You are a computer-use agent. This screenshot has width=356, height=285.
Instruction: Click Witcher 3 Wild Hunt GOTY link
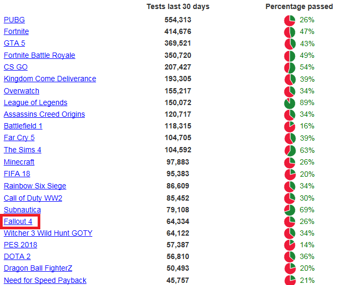[48, 233]
